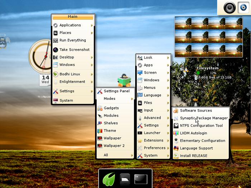
Task: Expand the All settings submenu arrow
Action: pos(132,155)
